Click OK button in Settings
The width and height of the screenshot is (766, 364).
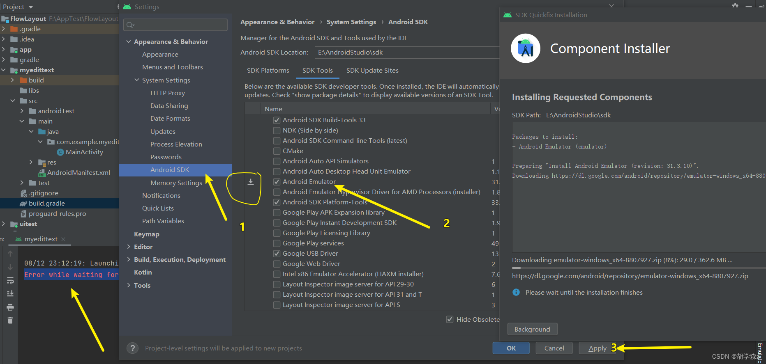511,348
